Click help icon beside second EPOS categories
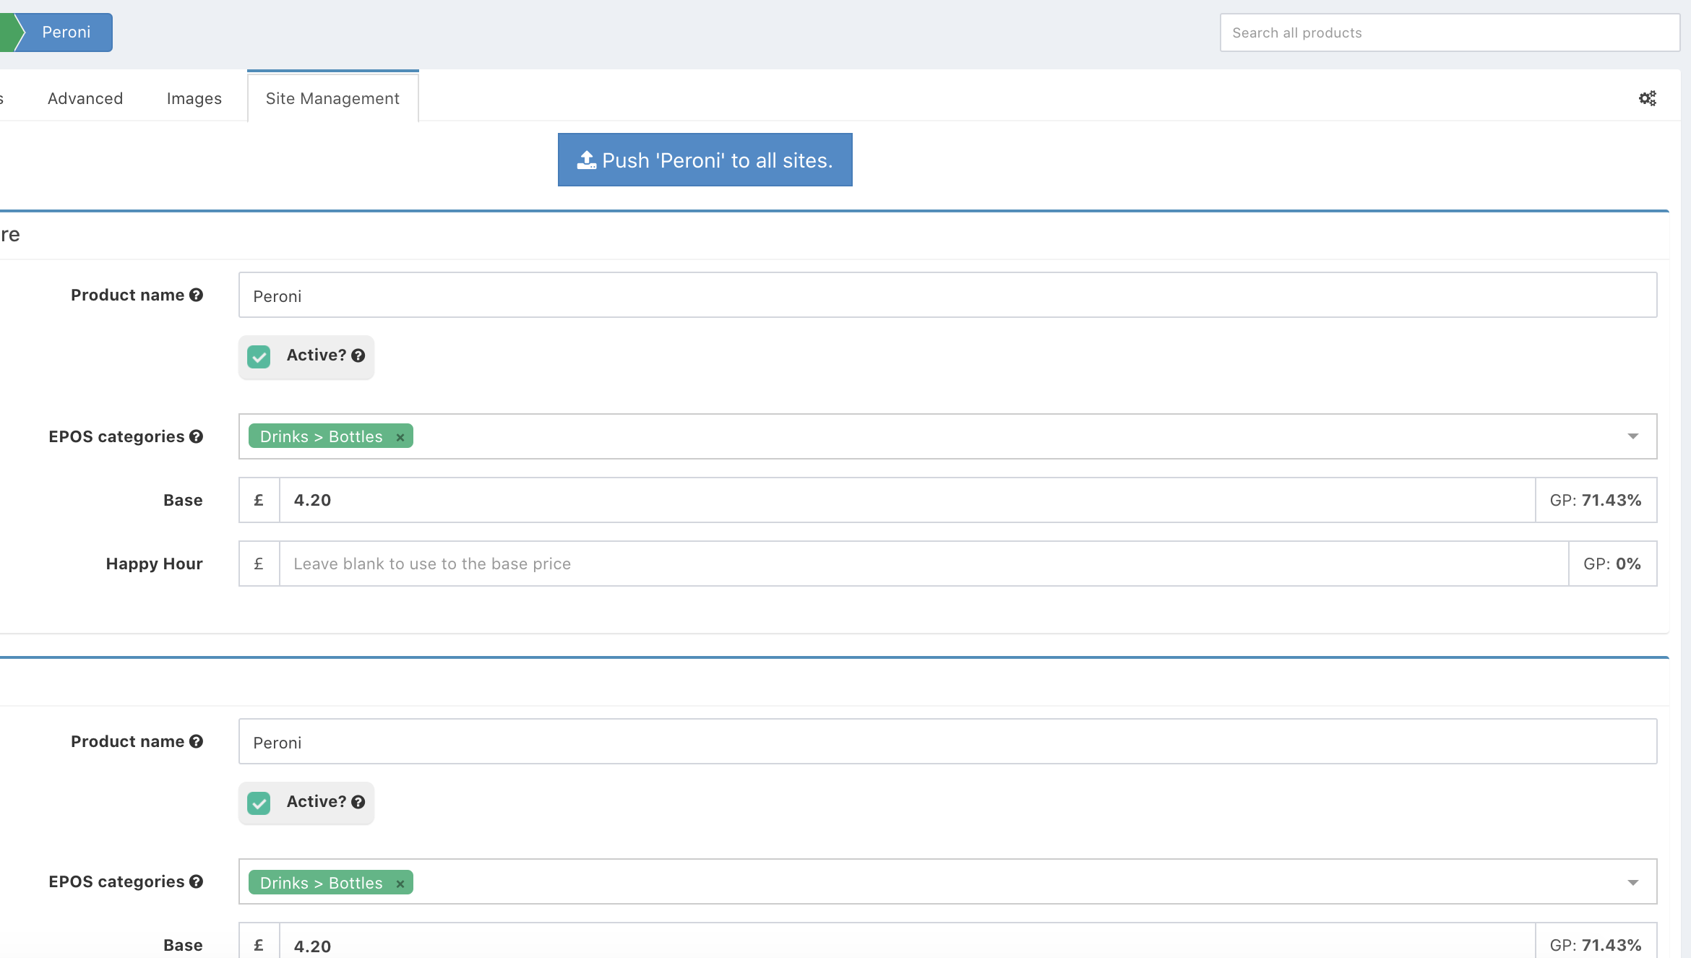The height and width of the screenshot is (958, 1691). coord(196,881)
